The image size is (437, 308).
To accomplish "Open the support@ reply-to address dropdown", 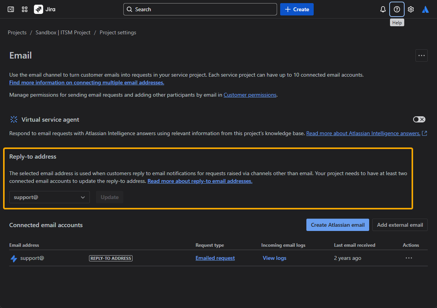I will point(49,197).
